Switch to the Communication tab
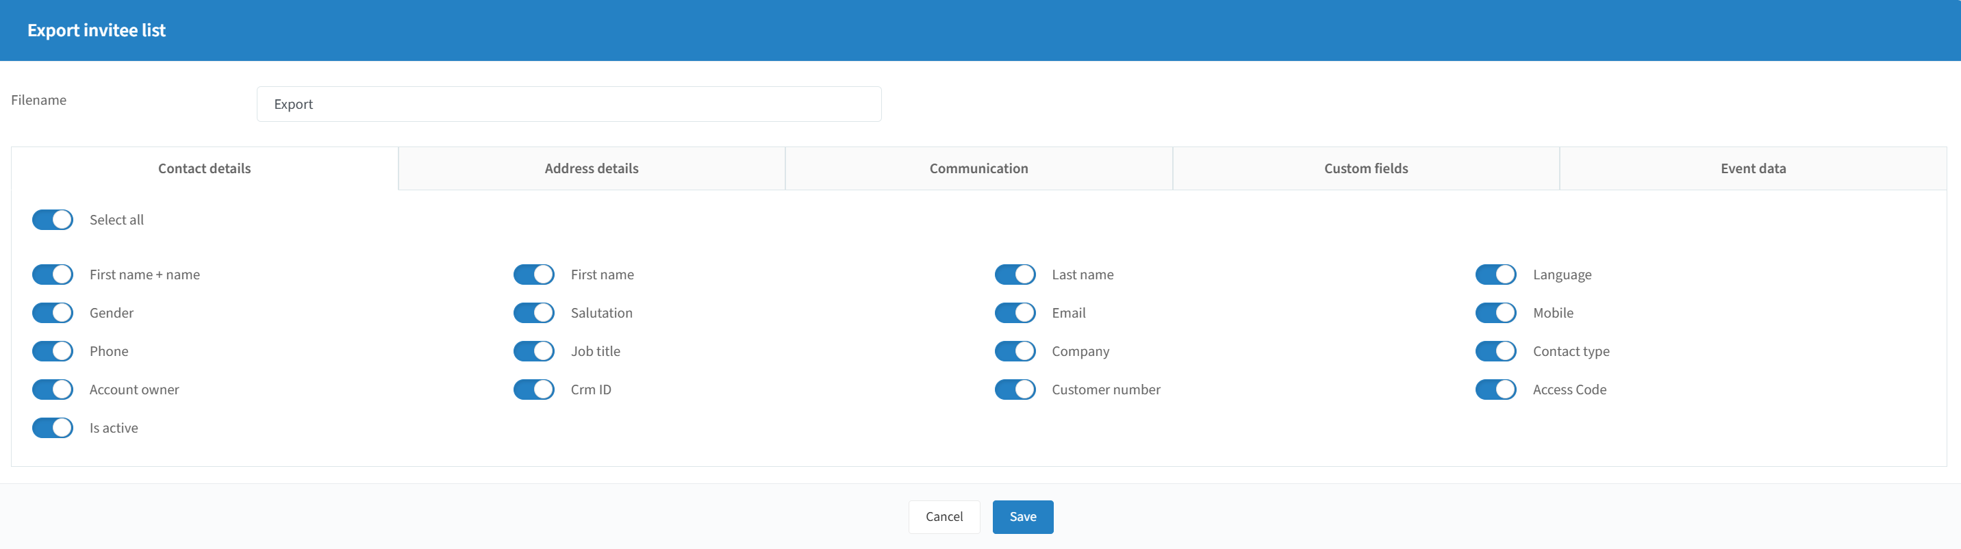The image size is (1961, 549). (978, 168)
